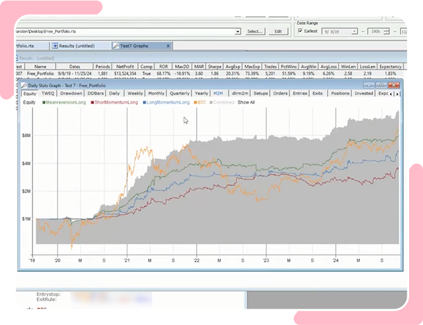Maximize the Daily Stats Graph window

(381, 85)
